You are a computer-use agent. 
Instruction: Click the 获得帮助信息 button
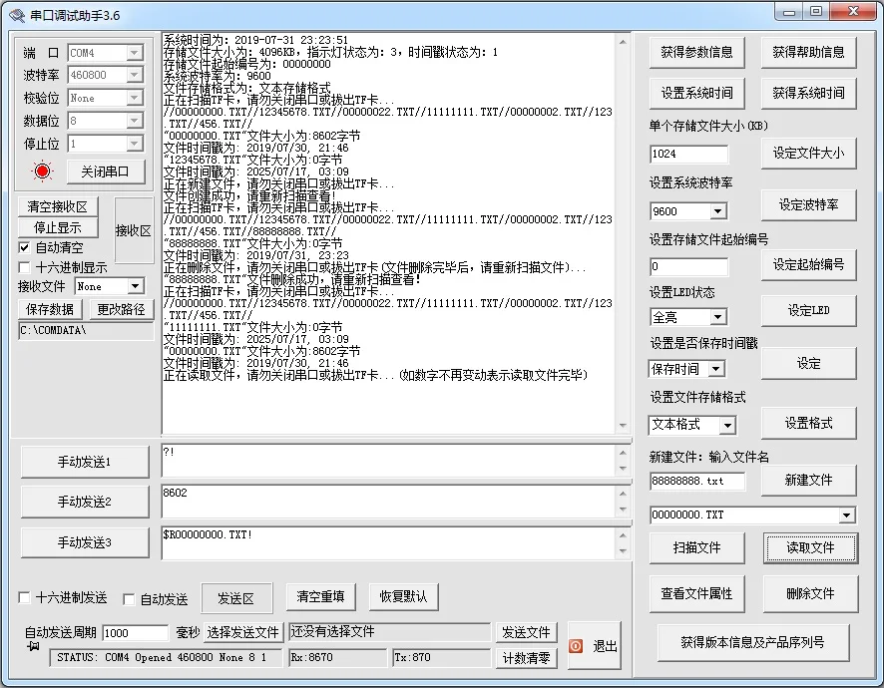[x=808, y=53]
